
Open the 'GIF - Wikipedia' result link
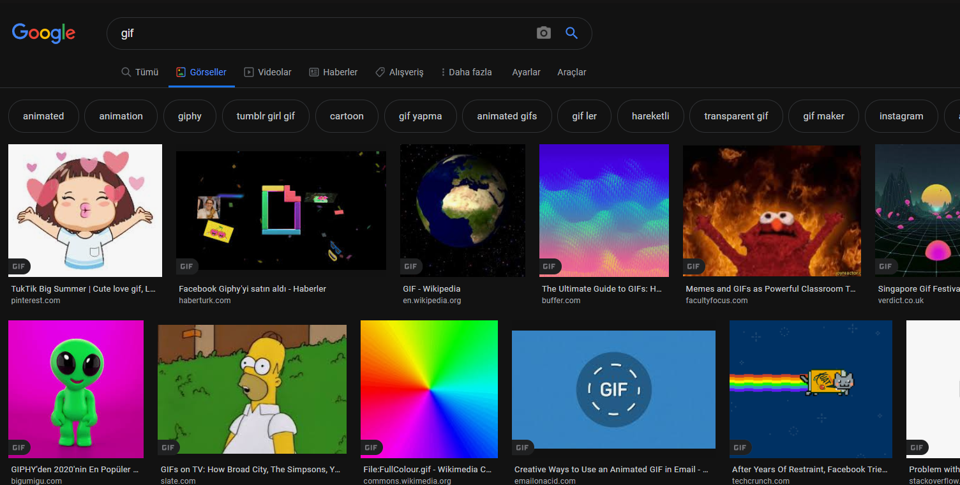point(431,289)
